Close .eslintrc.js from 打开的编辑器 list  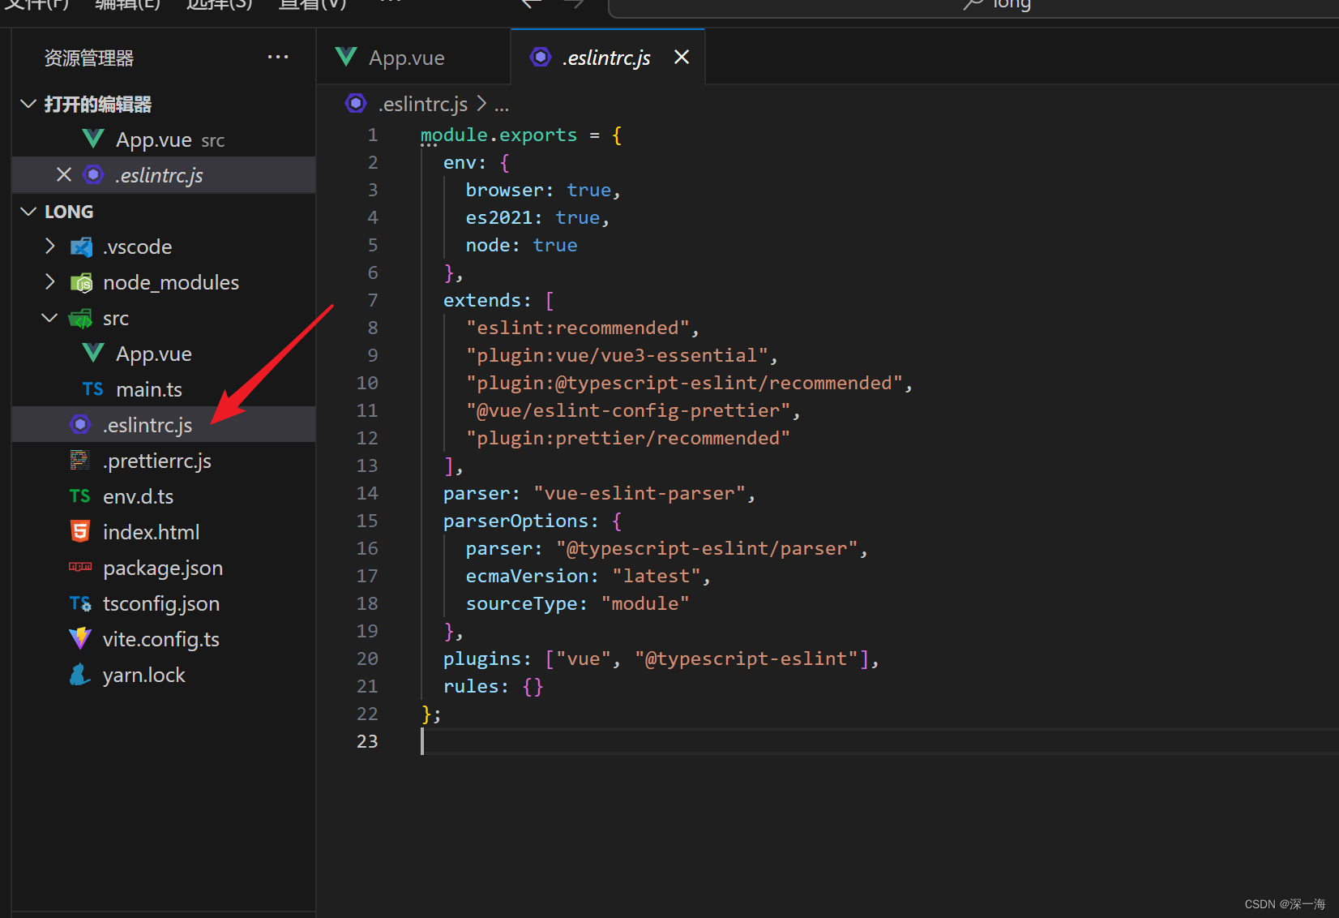click(x=64, y=174)
